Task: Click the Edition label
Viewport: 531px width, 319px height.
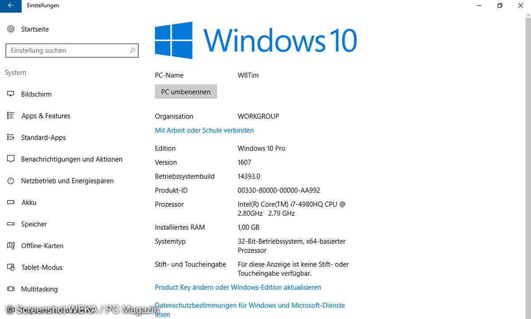Action: tap(165, 148)
